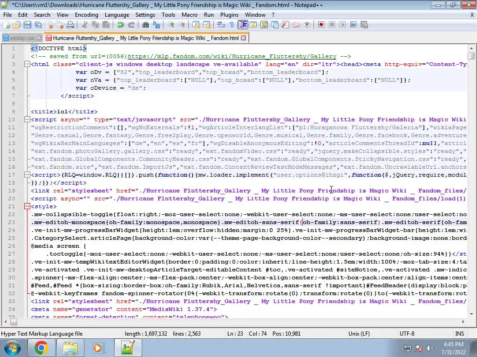Image resolution: width=477 pixels, height=357 pixels.
Task: Open UTF-8 encoding selector in status bar
Action: (407, 334)
